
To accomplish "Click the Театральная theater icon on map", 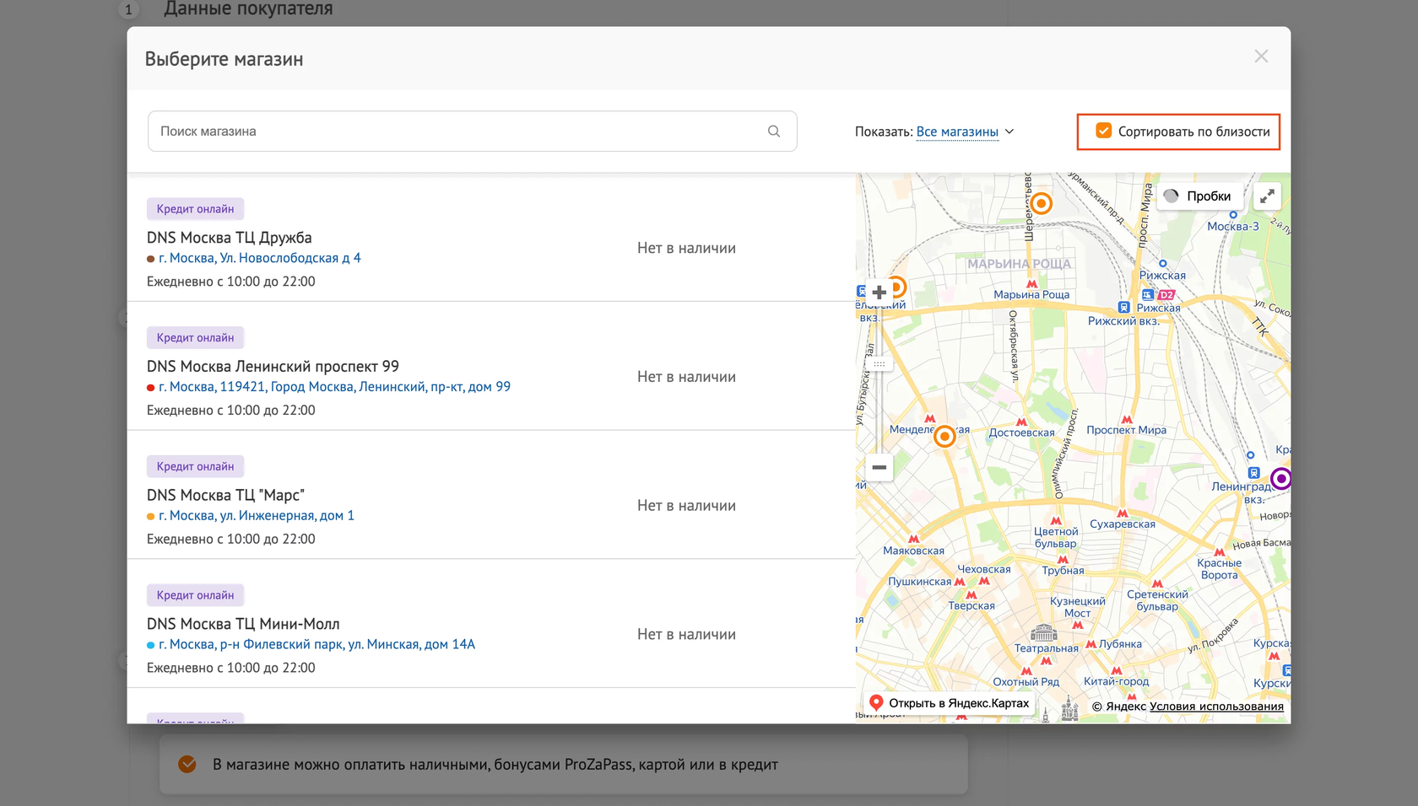I will (1044, 632).
